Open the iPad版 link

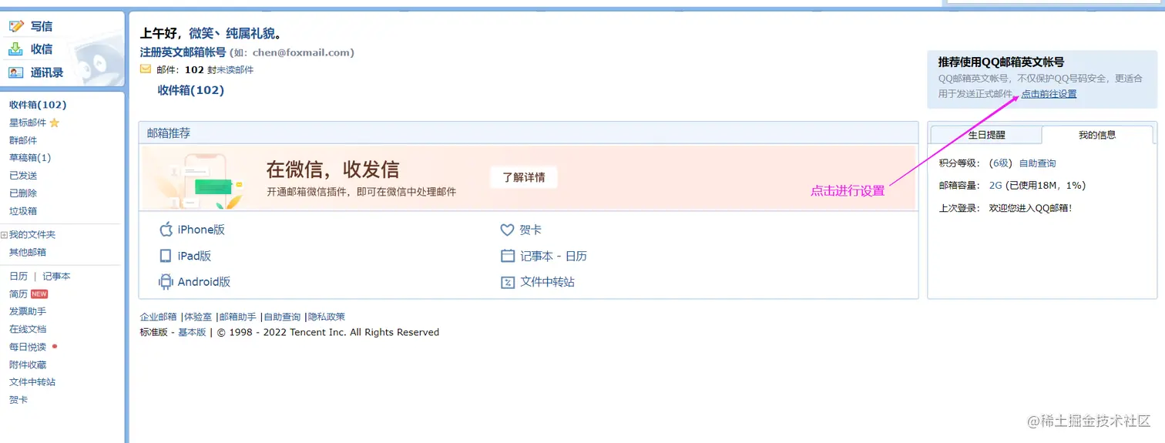point(194,256)
